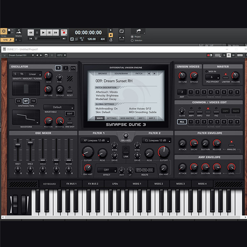Click the transport Pause button

(50, 33)
